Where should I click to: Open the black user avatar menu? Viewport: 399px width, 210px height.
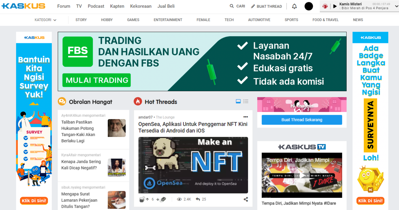click(x=309, y=6)
